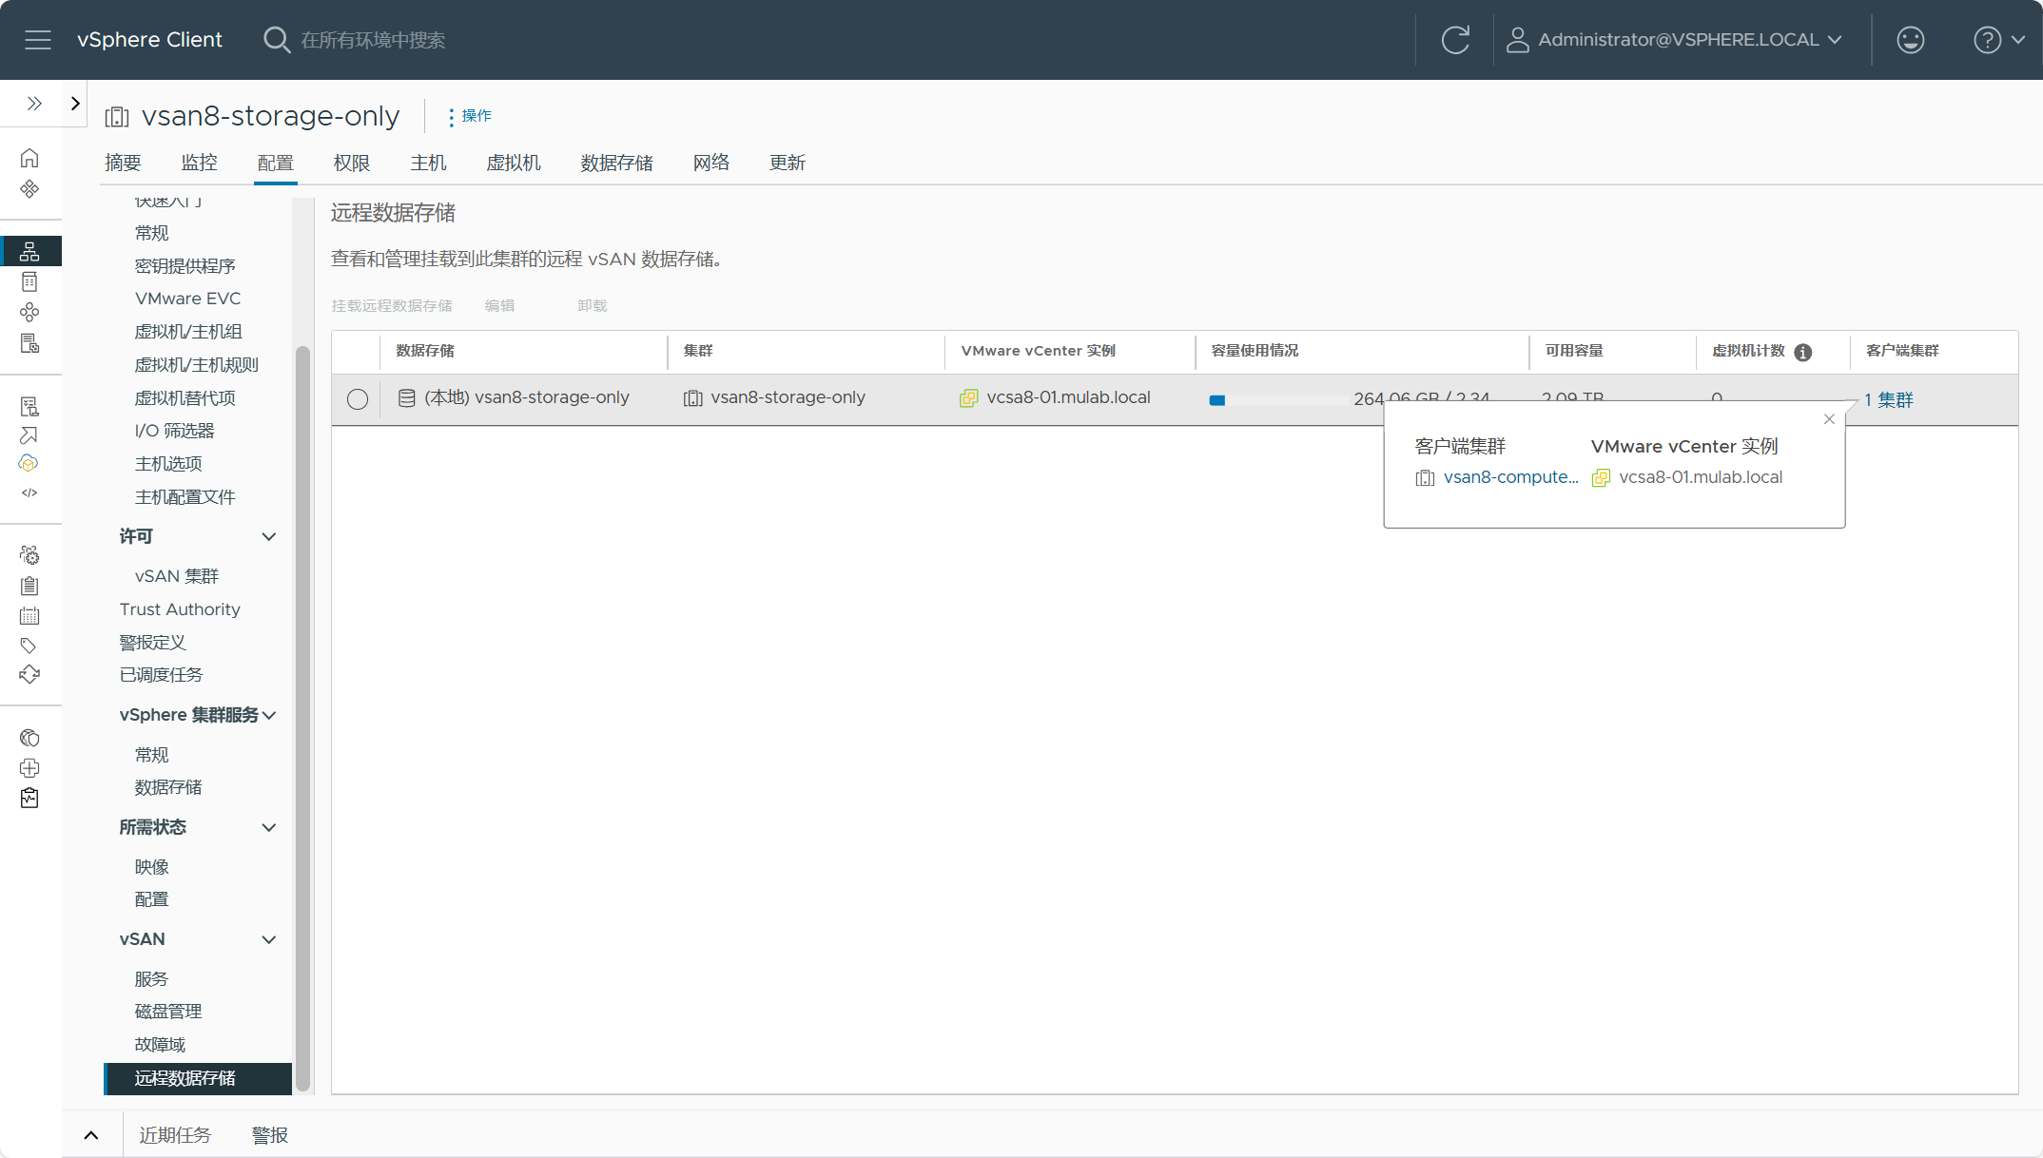Open the 警报 bottom tab
This screenshot has height=1158, width=2043.
click(270, 1135)
